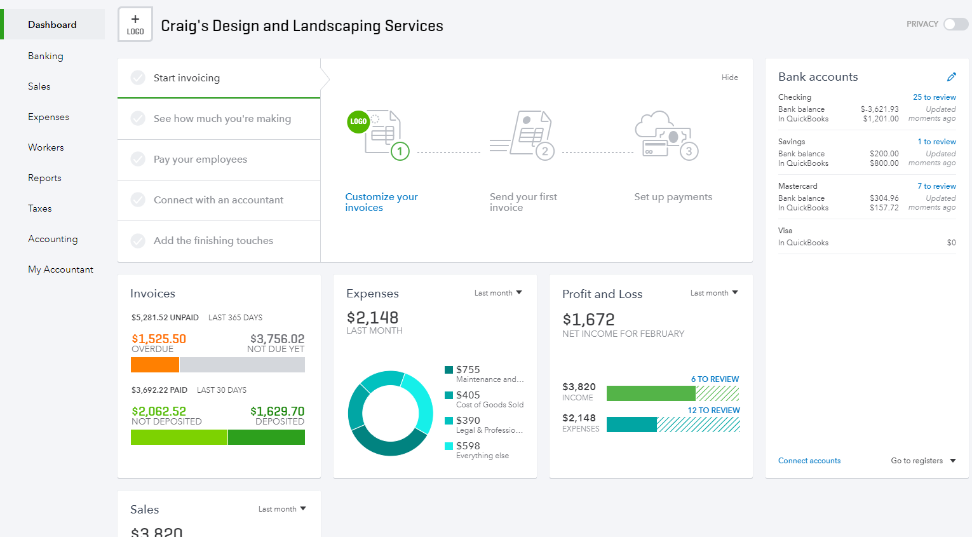The height and width of the screenshot is (537, 972).
Task: Open the Sales Last month dropdown
Action: pos(282,509)
